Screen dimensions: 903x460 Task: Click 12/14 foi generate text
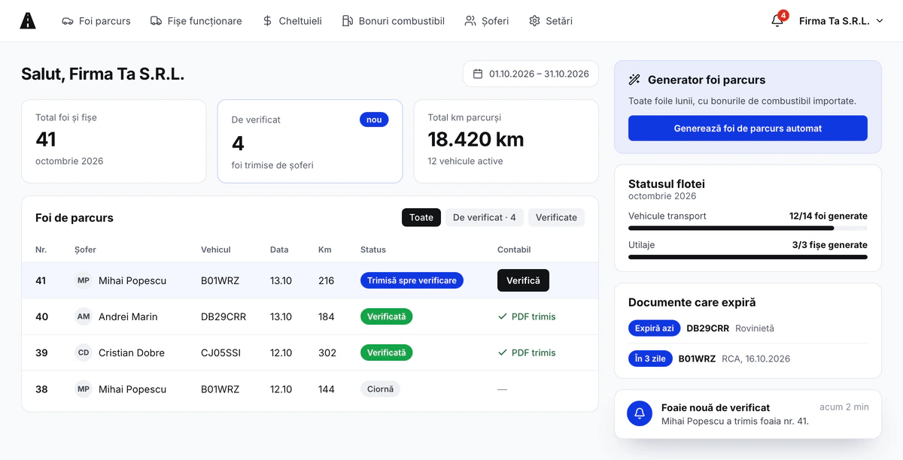829,216
